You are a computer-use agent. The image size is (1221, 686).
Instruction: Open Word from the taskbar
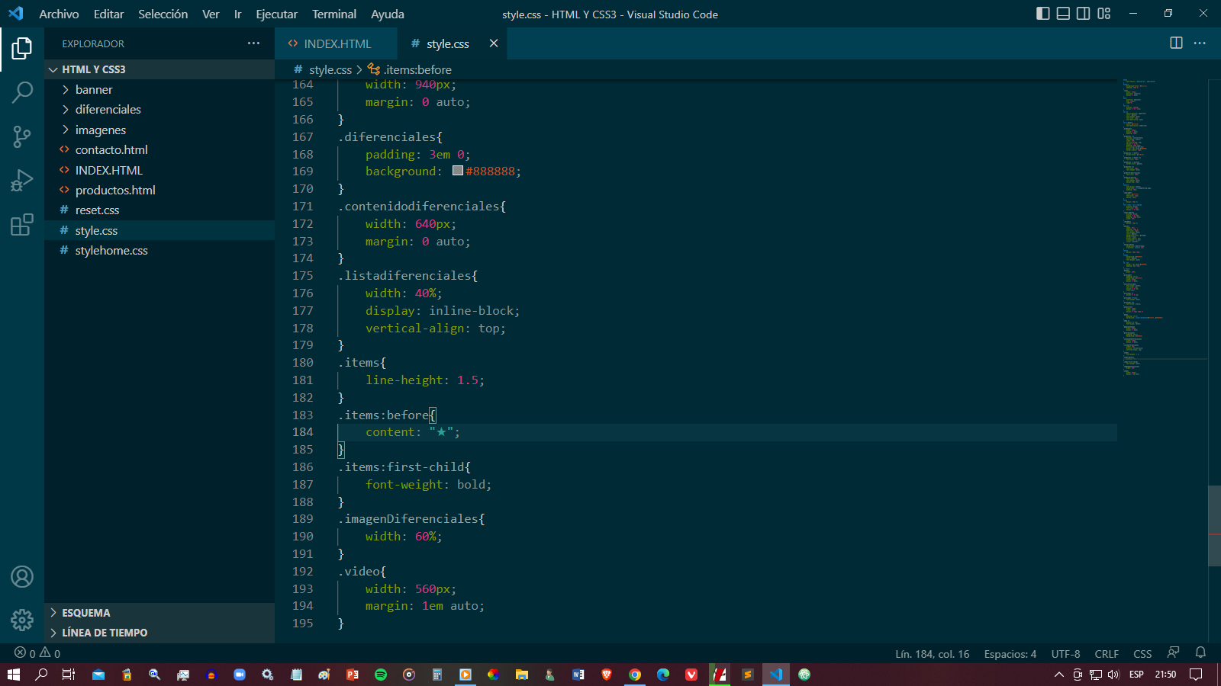578,675
